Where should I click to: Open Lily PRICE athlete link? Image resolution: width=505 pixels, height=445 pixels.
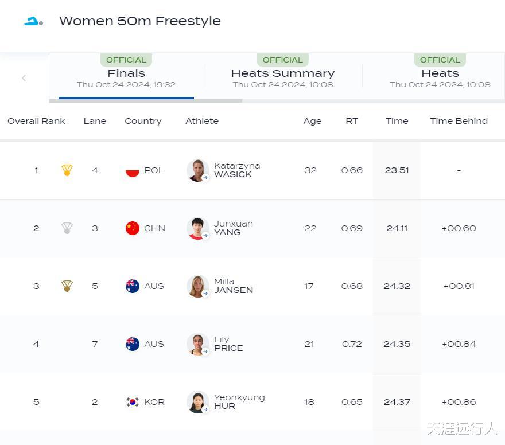[228, 344]
